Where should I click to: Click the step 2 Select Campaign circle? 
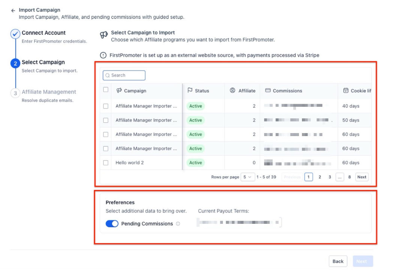pos(15,63)
